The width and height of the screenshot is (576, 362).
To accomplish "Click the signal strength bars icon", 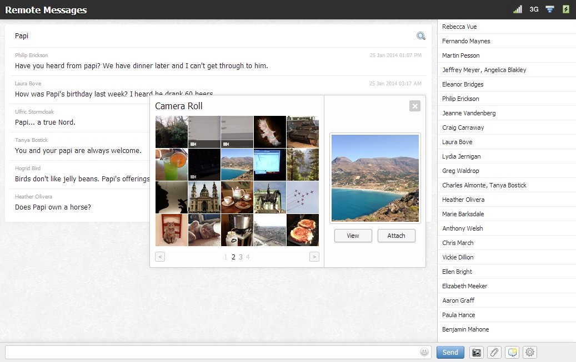I will coord(518,9).
